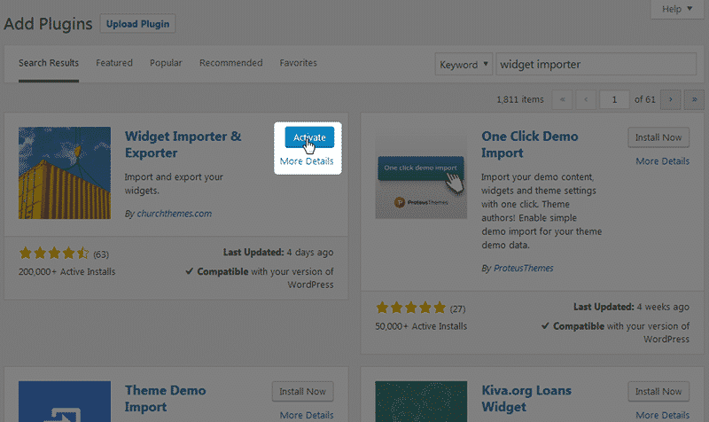Viewport: 709px width, 422px height.
Task: Click the '(63)' ratings count
Action: (x=101, y=254)
